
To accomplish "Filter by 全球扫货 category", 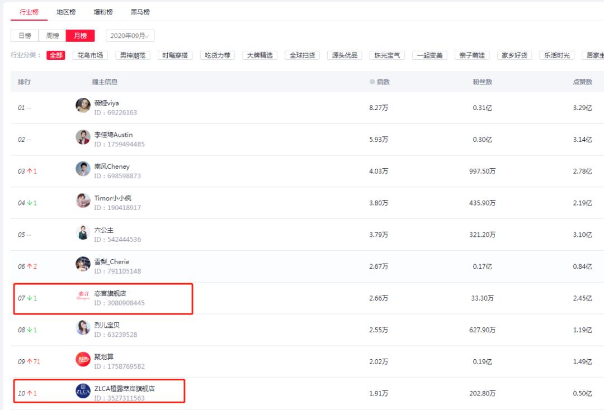I will point(302,55).
